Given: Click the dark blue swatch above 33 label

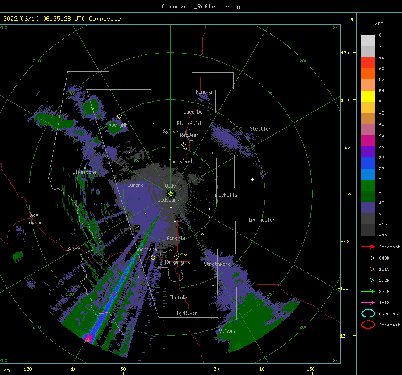Looking at the screenshot, I should click(x=368, y=163).
